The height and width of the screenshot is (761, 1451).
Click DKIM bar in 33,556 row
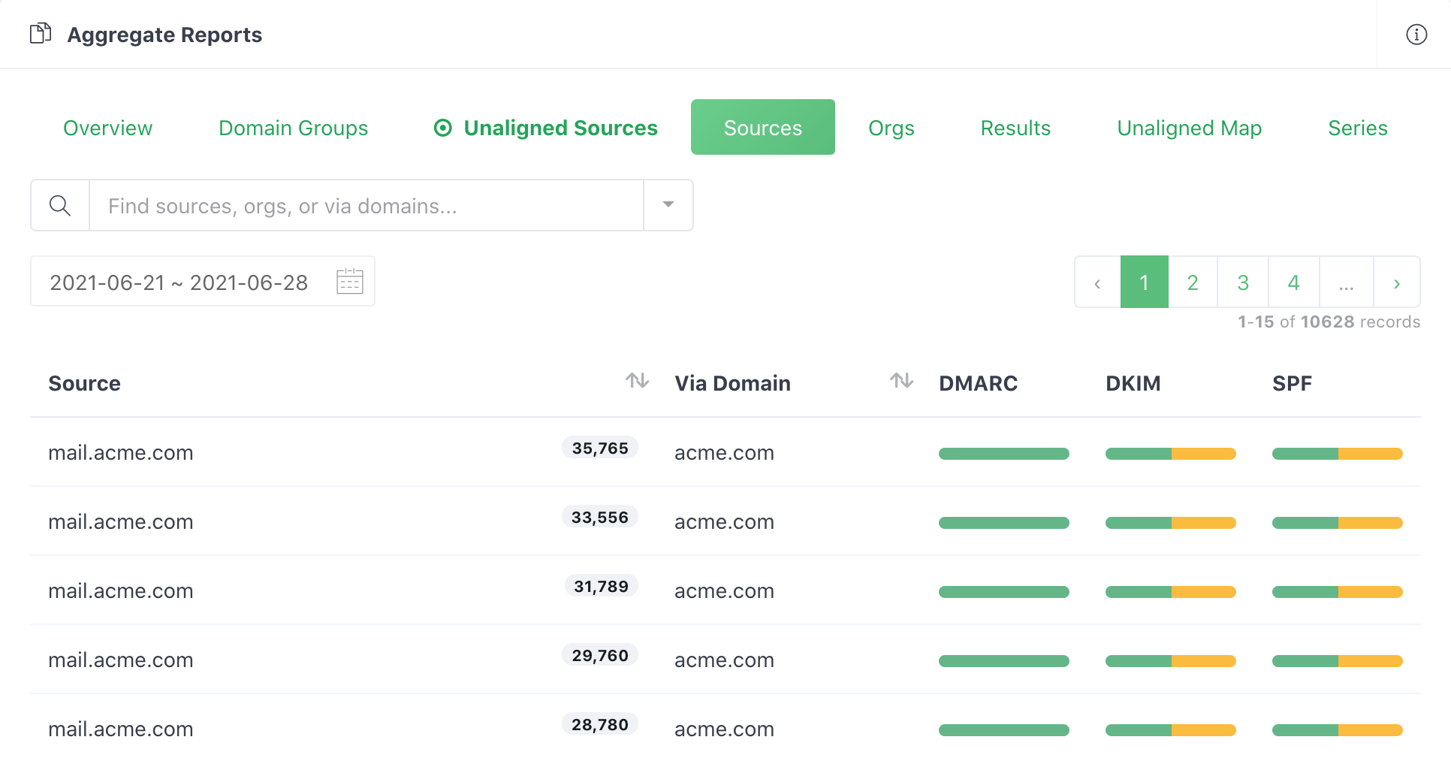[x=1171, y=523]
